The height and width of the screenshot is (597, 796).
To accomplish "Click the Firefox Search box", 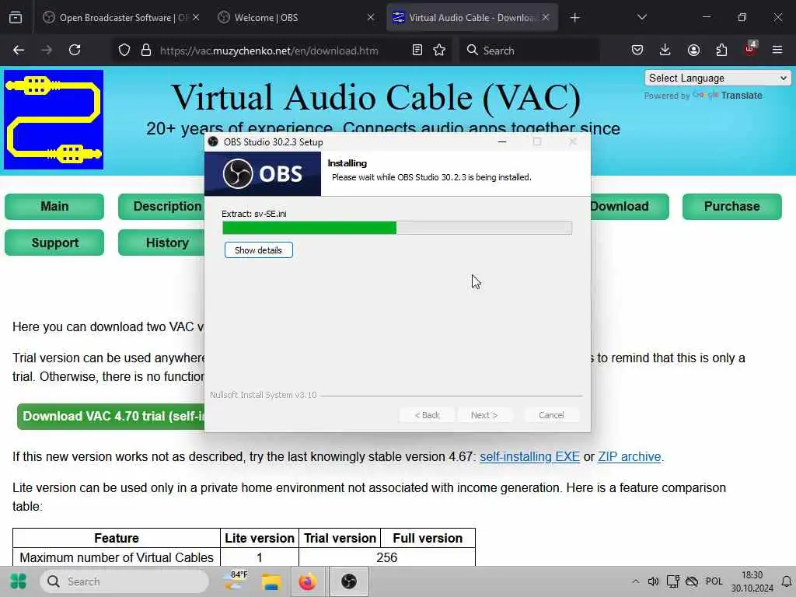I will pos(529,51).
